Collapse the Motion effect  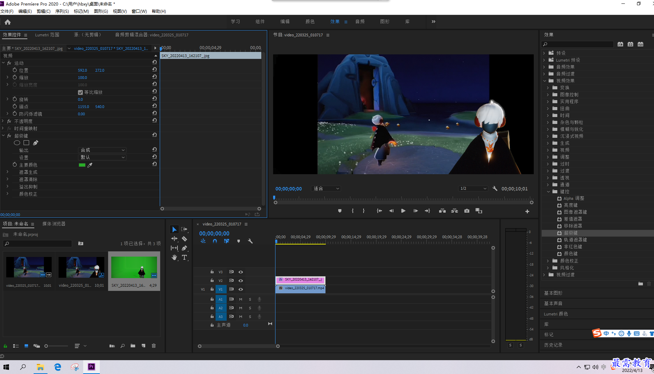[3, 63]
